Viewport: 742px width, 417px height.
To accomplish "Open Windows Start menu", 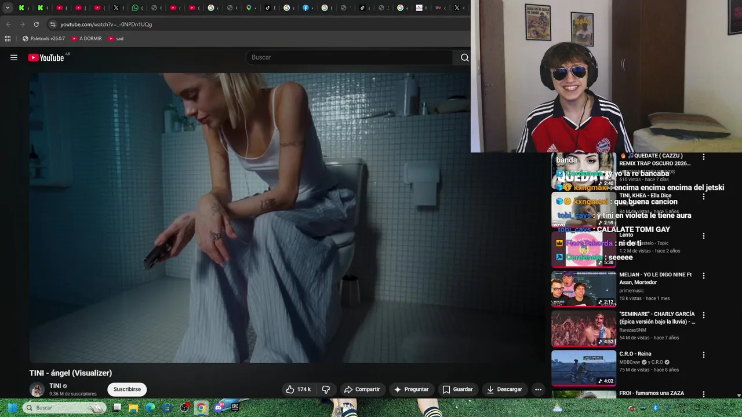I will (12, 408).
